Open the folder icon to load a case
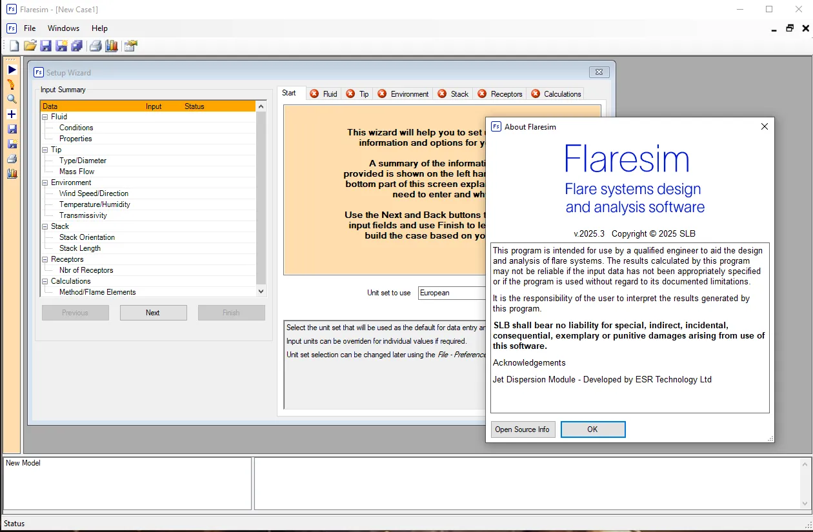Image resolution: width=813 pixels, height=532 pixels. (x=30, y=46)
